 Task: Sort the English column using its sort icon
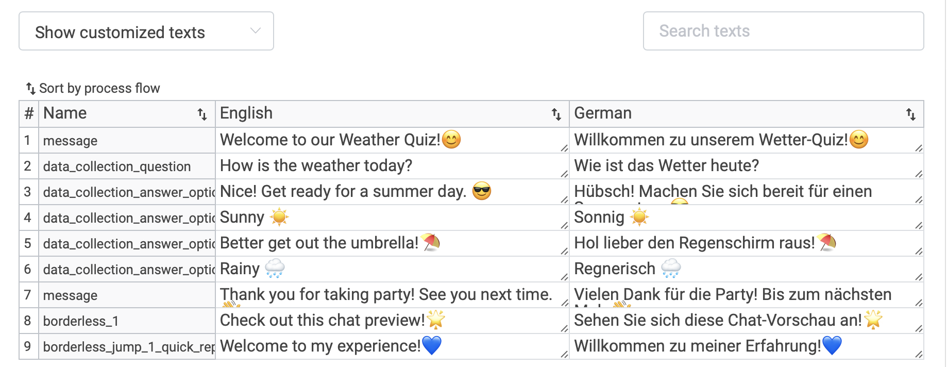pos(556,113)
